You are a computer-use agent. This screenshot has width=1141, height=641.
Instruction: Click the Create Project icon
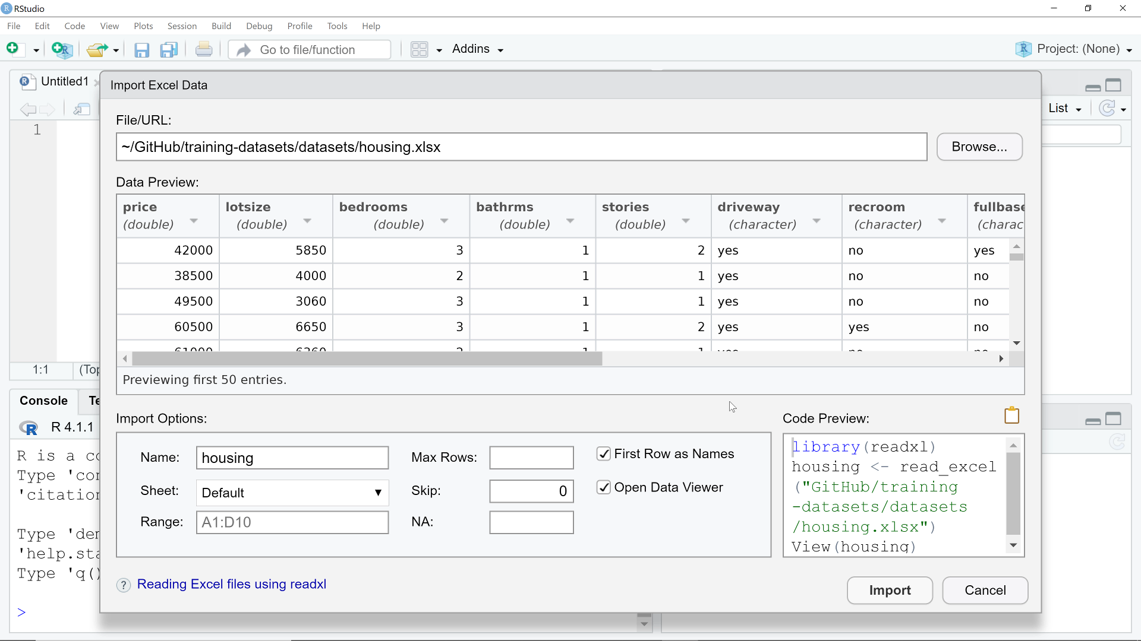[62, 49]
